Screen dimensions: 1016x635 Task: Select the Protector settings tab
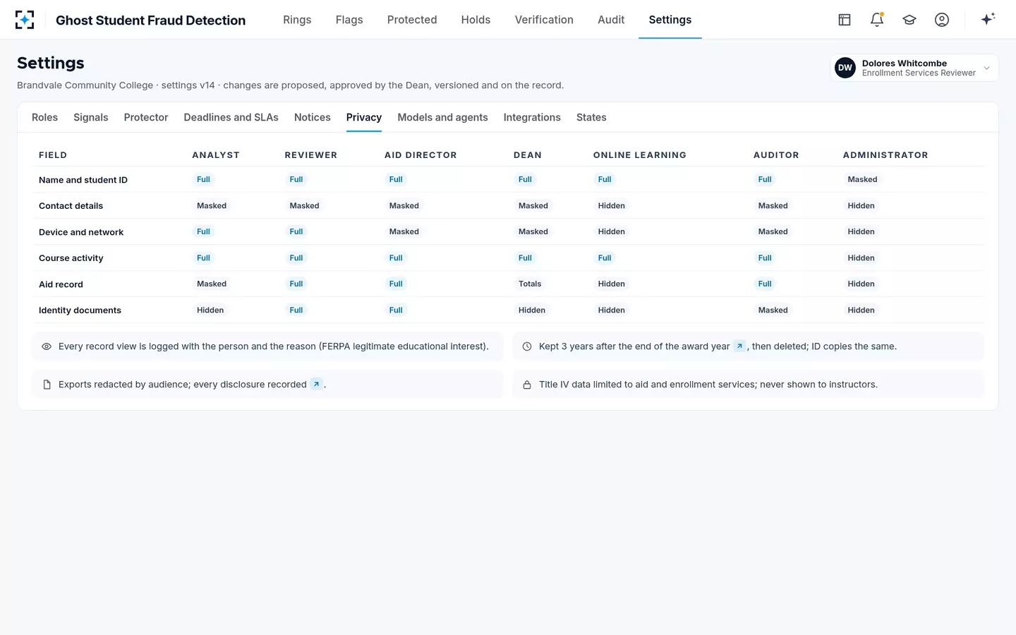click(x=146, y=117)
